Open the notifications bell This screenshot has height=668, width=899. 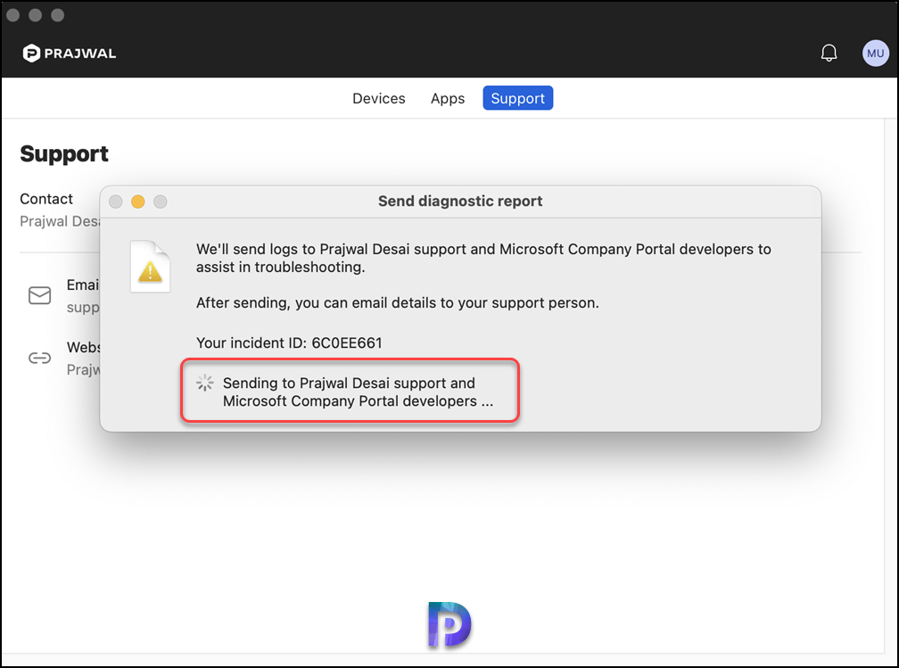[x=829, y=53]
